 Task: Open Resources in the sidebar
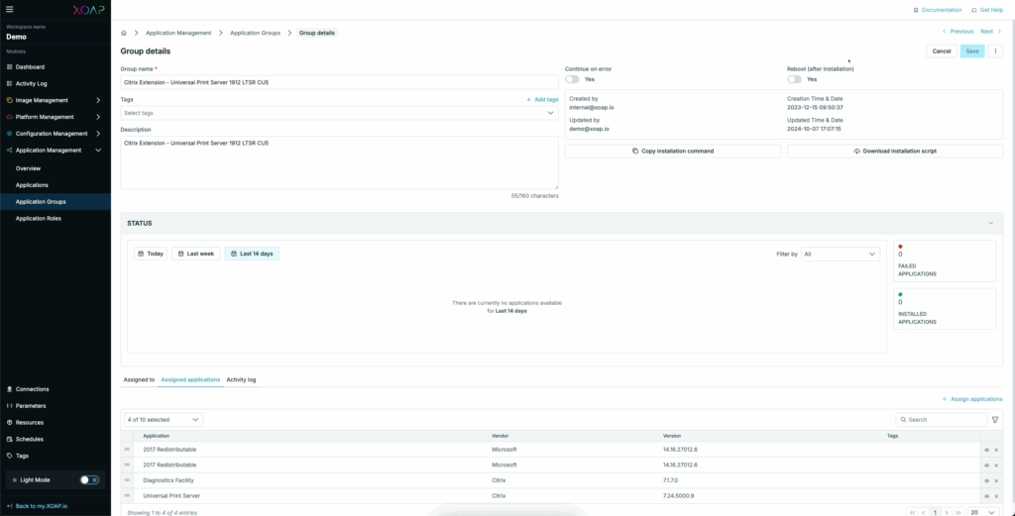30,422
